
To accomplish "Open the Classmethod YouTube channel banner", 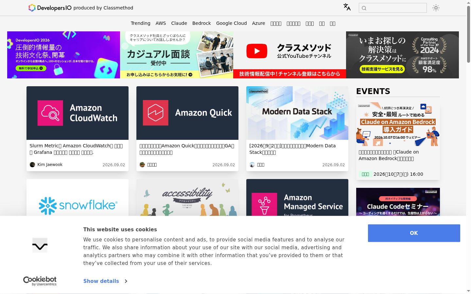I will [x=289, y=55].
